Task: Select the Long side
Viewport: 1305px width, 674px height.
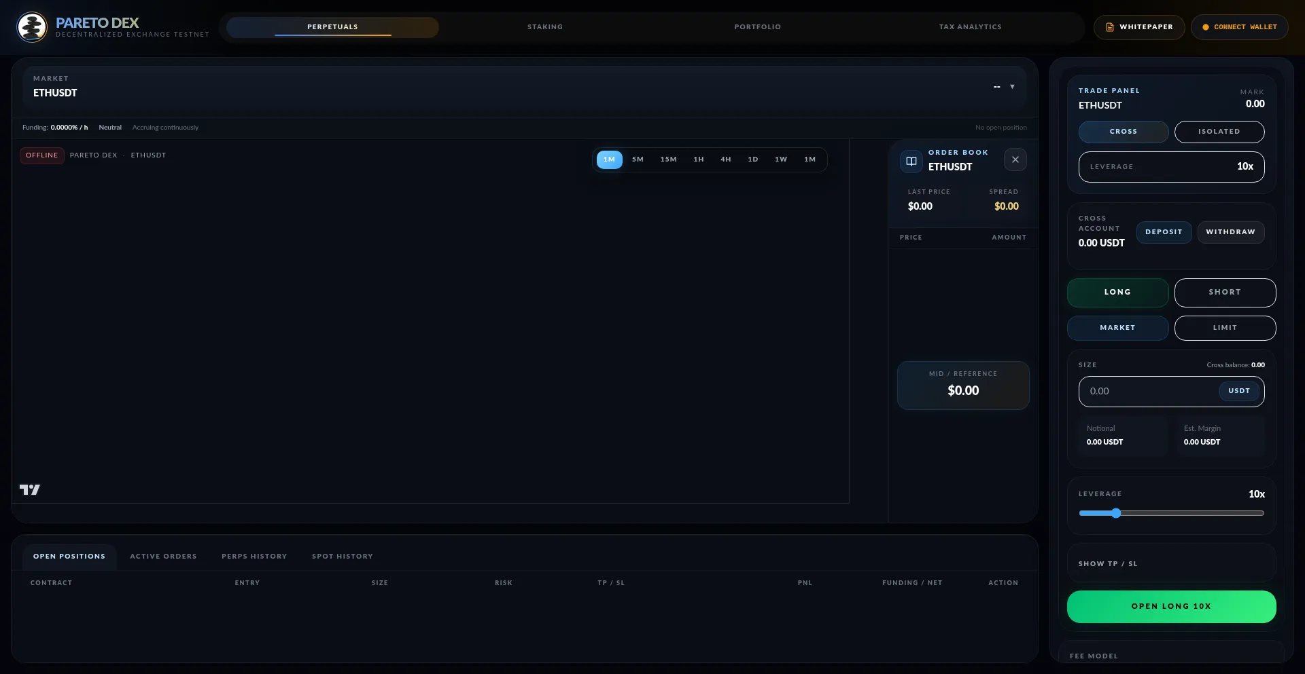Action: pos(1117,293)
